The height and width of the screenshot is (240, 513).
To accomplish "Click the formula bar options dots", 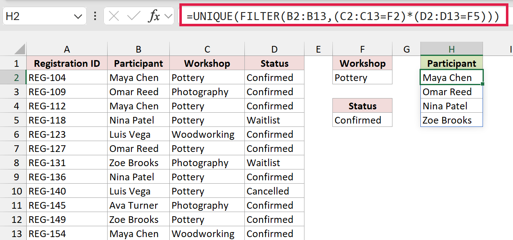I will tap(95, 16).
